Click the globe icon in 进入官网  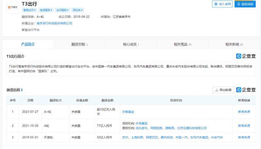click(x=216, y=4)
